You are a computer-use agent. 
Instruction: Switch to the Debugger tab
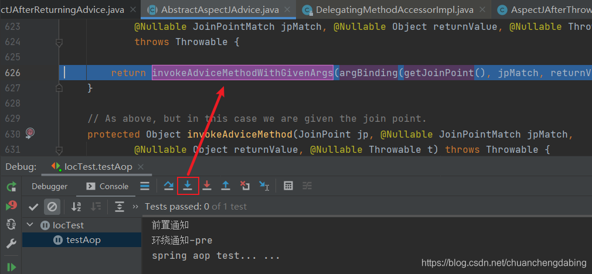pyautogui.click(x=49, y=186)
